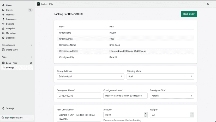This screenshot has height=122, width=216.
Task: Increase Amount with up stepper arrow
Action: (146, 114)
